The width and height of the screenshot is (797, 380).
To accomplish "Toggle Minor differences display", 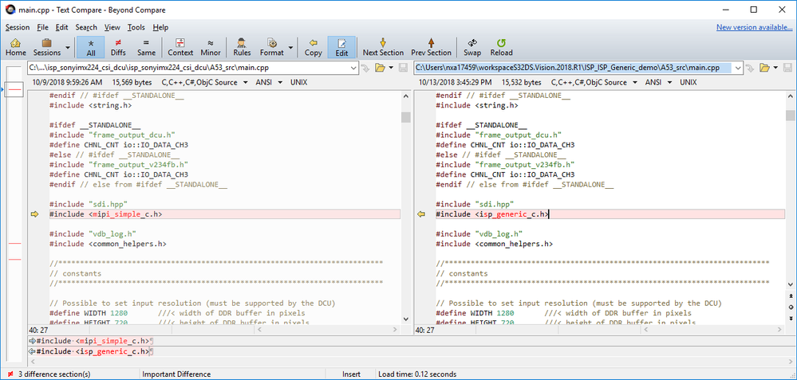I will (x=211, y=47).
